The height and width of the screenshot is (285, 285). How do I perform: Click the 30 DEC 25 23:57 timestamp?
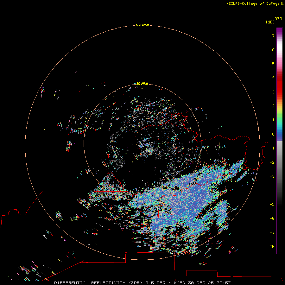pyautogui.click(x=209, y=283)
